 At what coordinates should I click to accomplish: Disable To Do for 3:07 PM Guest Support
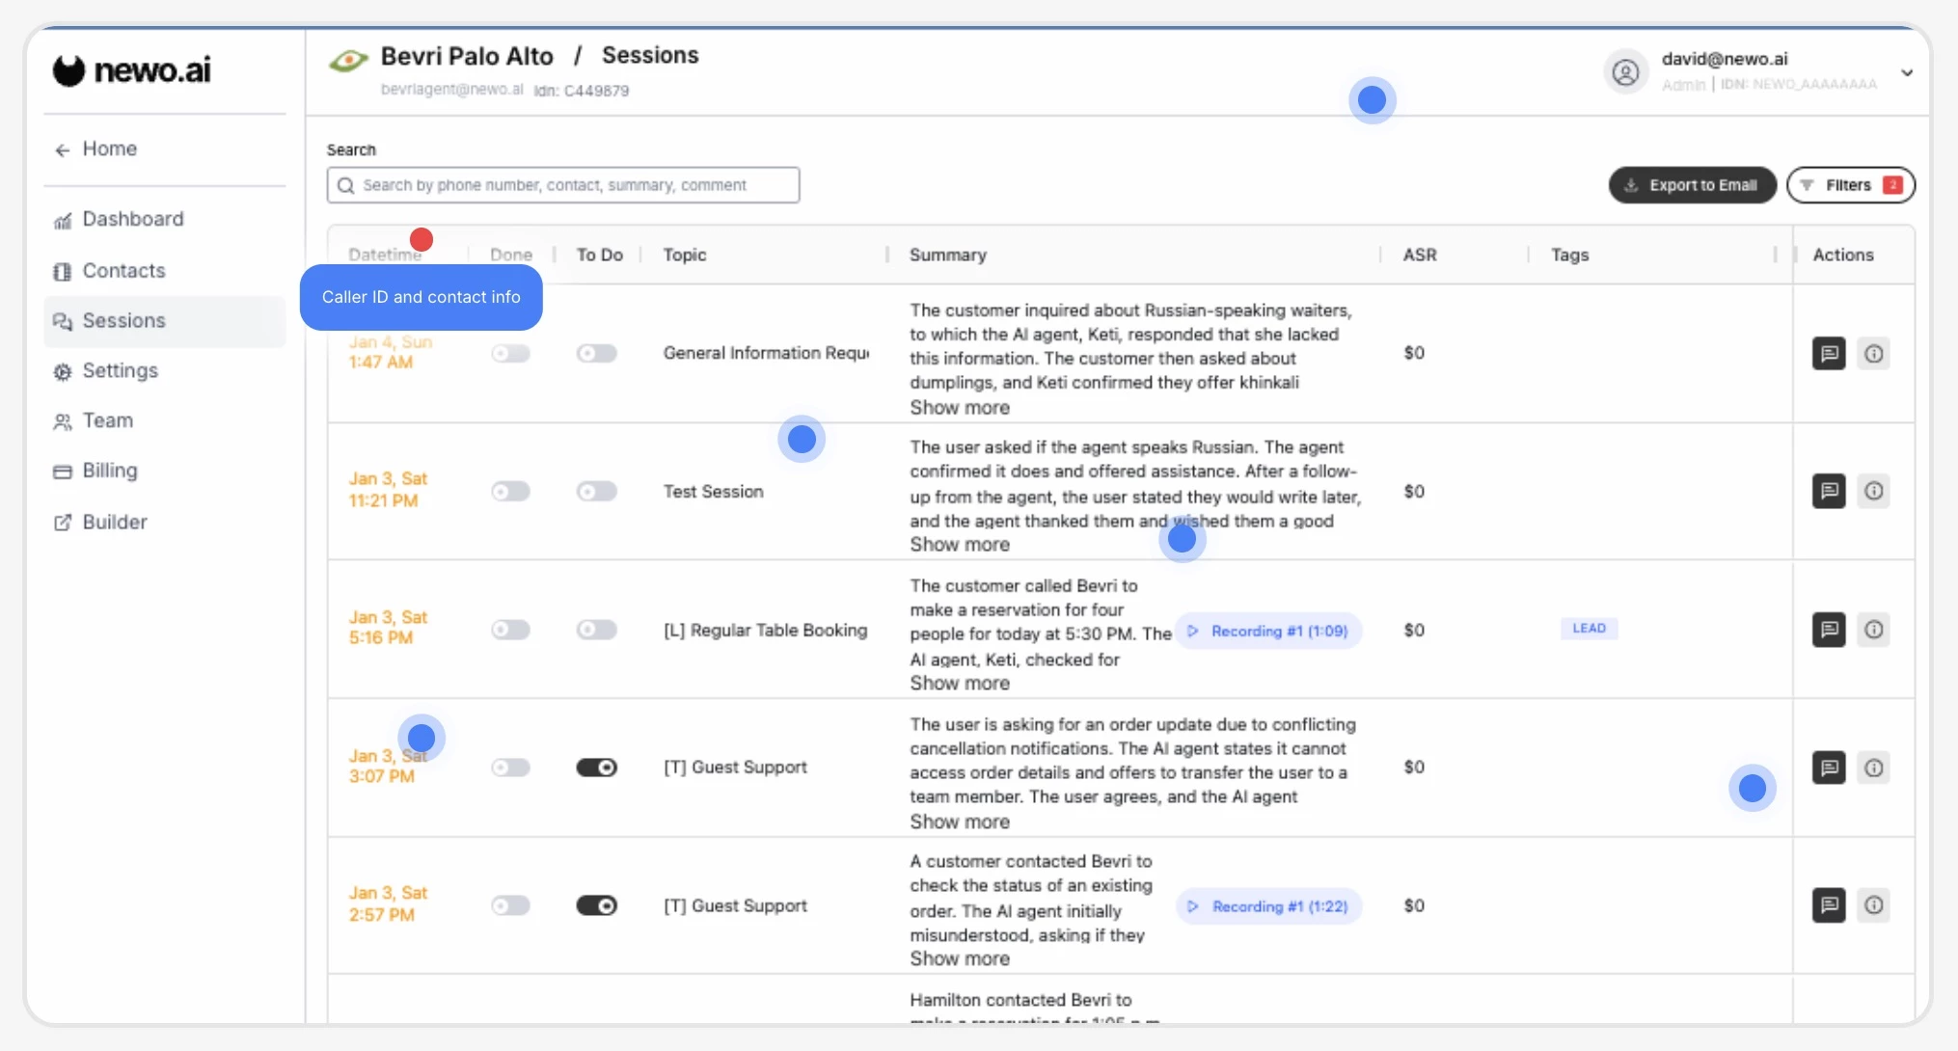[x=597, y=768]
